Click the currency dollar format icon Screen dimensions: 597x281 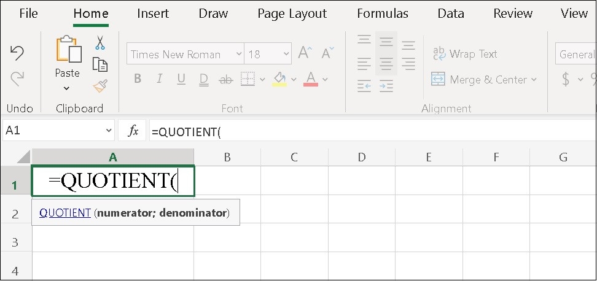[566, 80]
